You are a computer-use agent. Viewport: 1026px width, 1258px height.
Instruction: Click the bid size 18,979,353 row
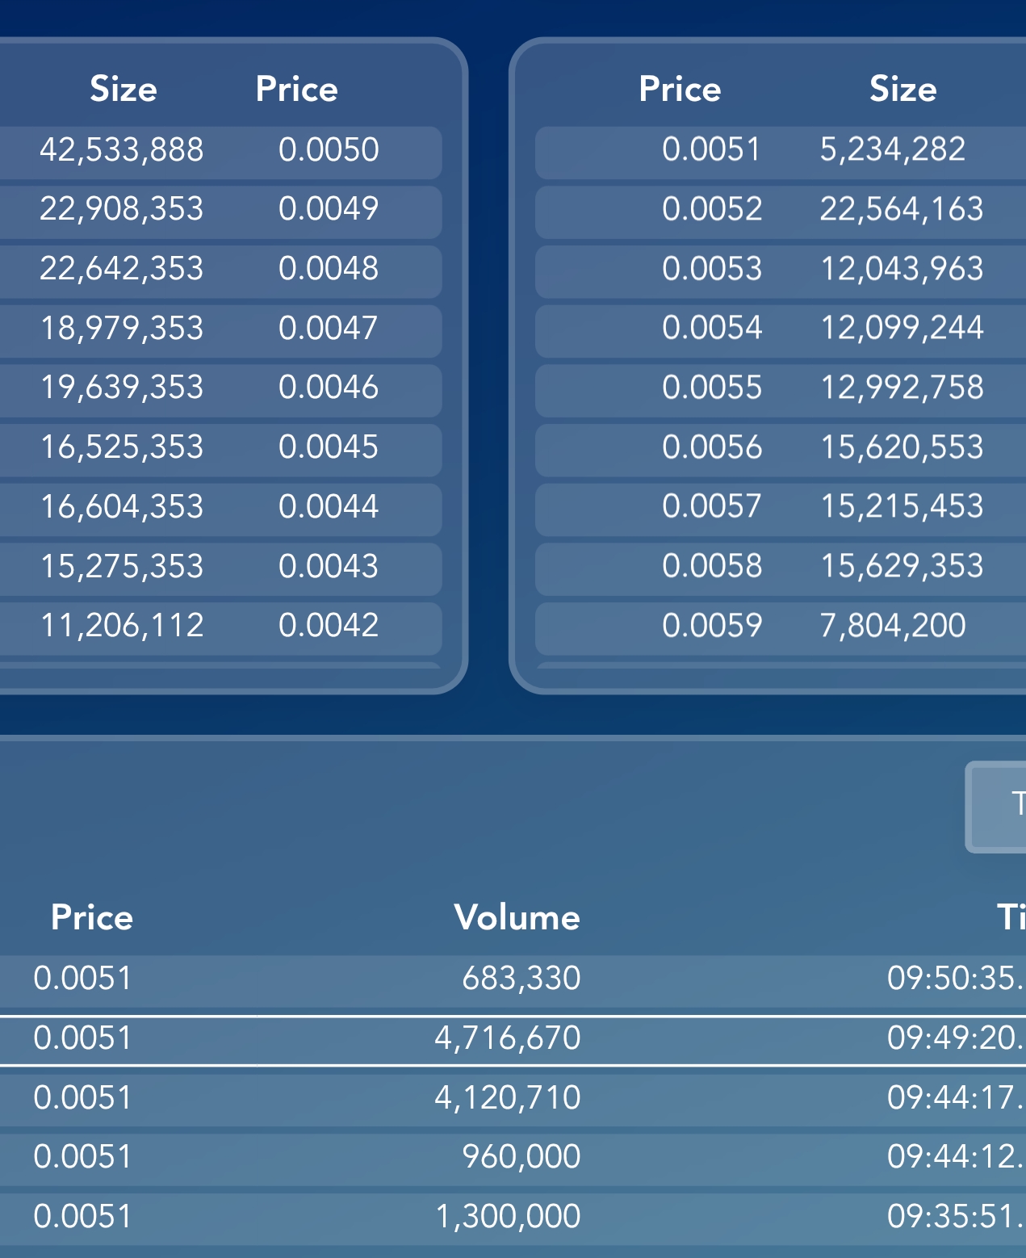point(122,329)
